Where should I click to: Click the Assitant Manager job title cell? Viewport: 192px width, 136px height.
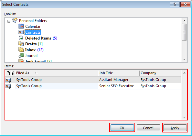click(114, 80)
